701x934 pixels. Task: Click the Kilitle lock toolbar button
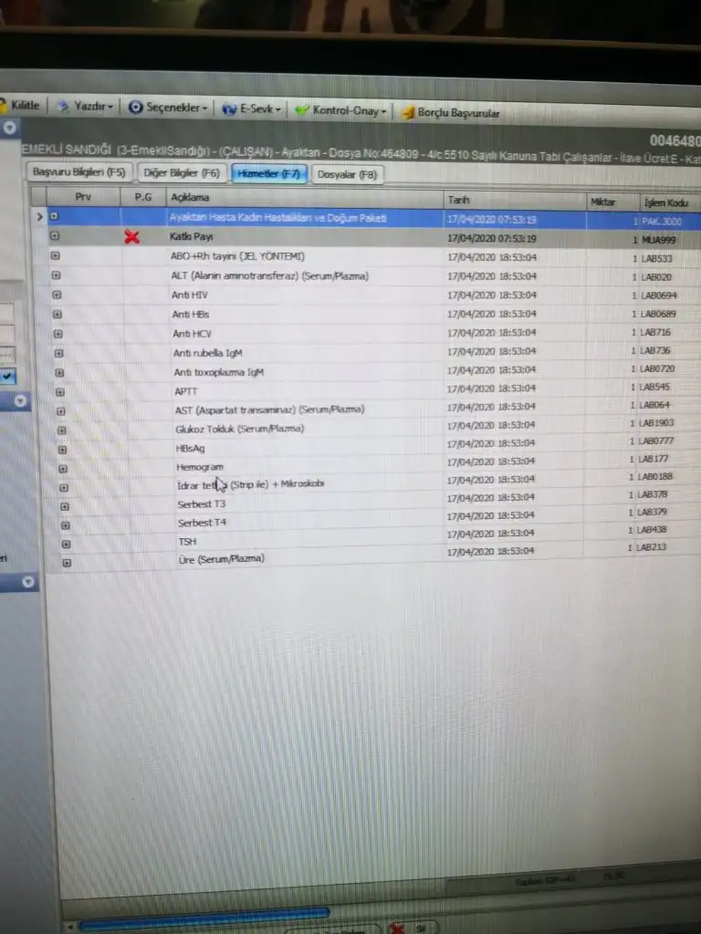pyautogui.click(x=22, y=105)
